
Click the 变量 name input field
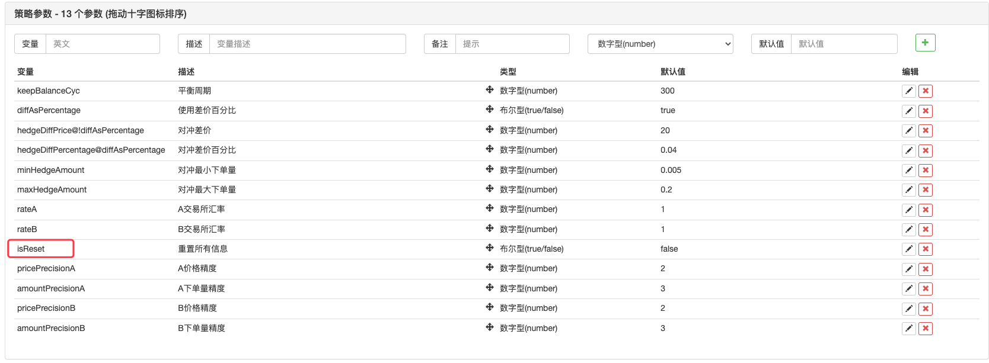[103, 44]
